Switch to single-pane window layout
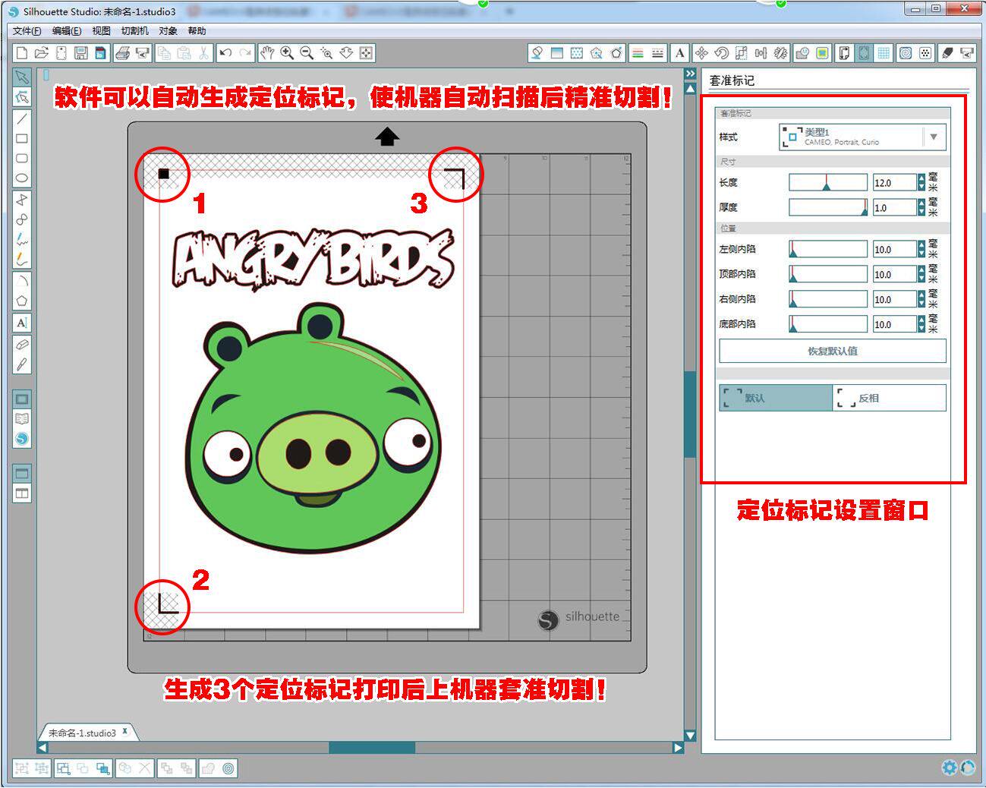Image resolution: width=986 pixels, height=788 pixels. [22, 473]
